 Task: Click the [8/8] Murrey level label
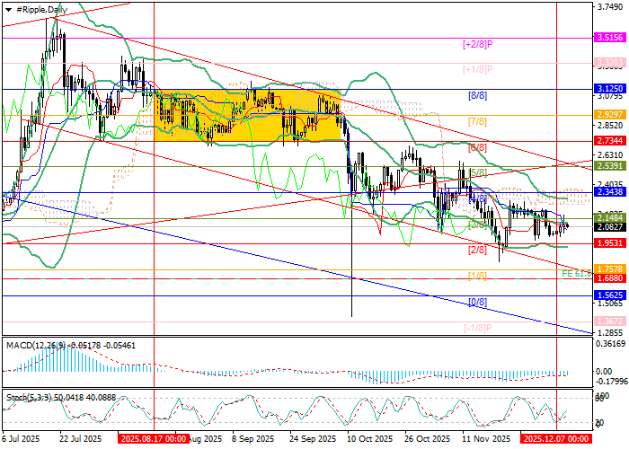[476, 95]
